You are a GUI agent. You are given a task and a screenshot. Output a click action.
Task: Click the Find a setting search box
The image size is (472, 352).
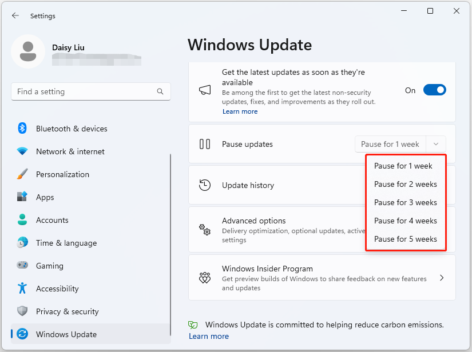pos(91,91)
